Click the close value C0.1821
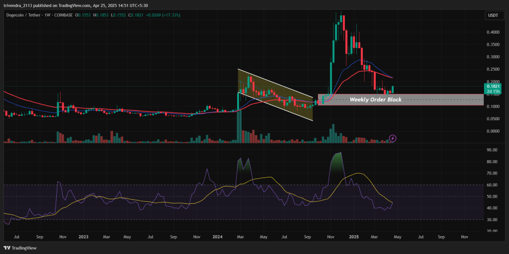 coord(135,15)
